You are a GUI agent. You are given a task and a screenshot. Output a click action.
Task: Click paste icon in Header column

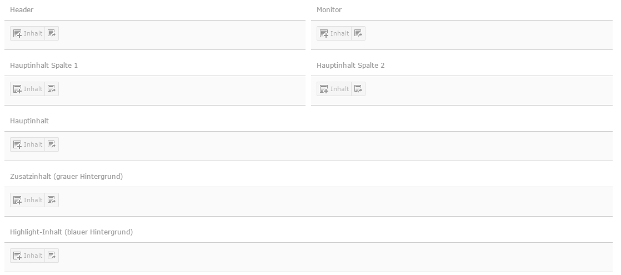(52, 33)
